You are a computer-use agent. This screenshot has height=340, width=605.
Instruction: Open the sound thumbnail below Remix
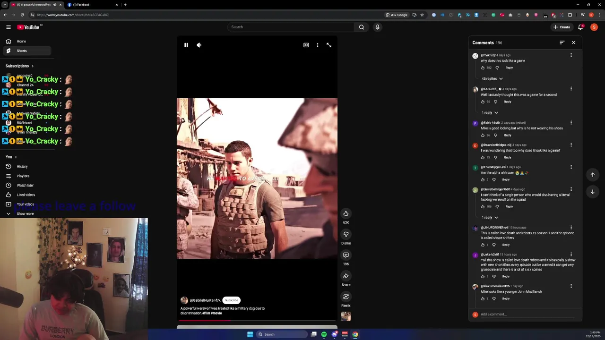pyautogui.click(x=346, y=316)
